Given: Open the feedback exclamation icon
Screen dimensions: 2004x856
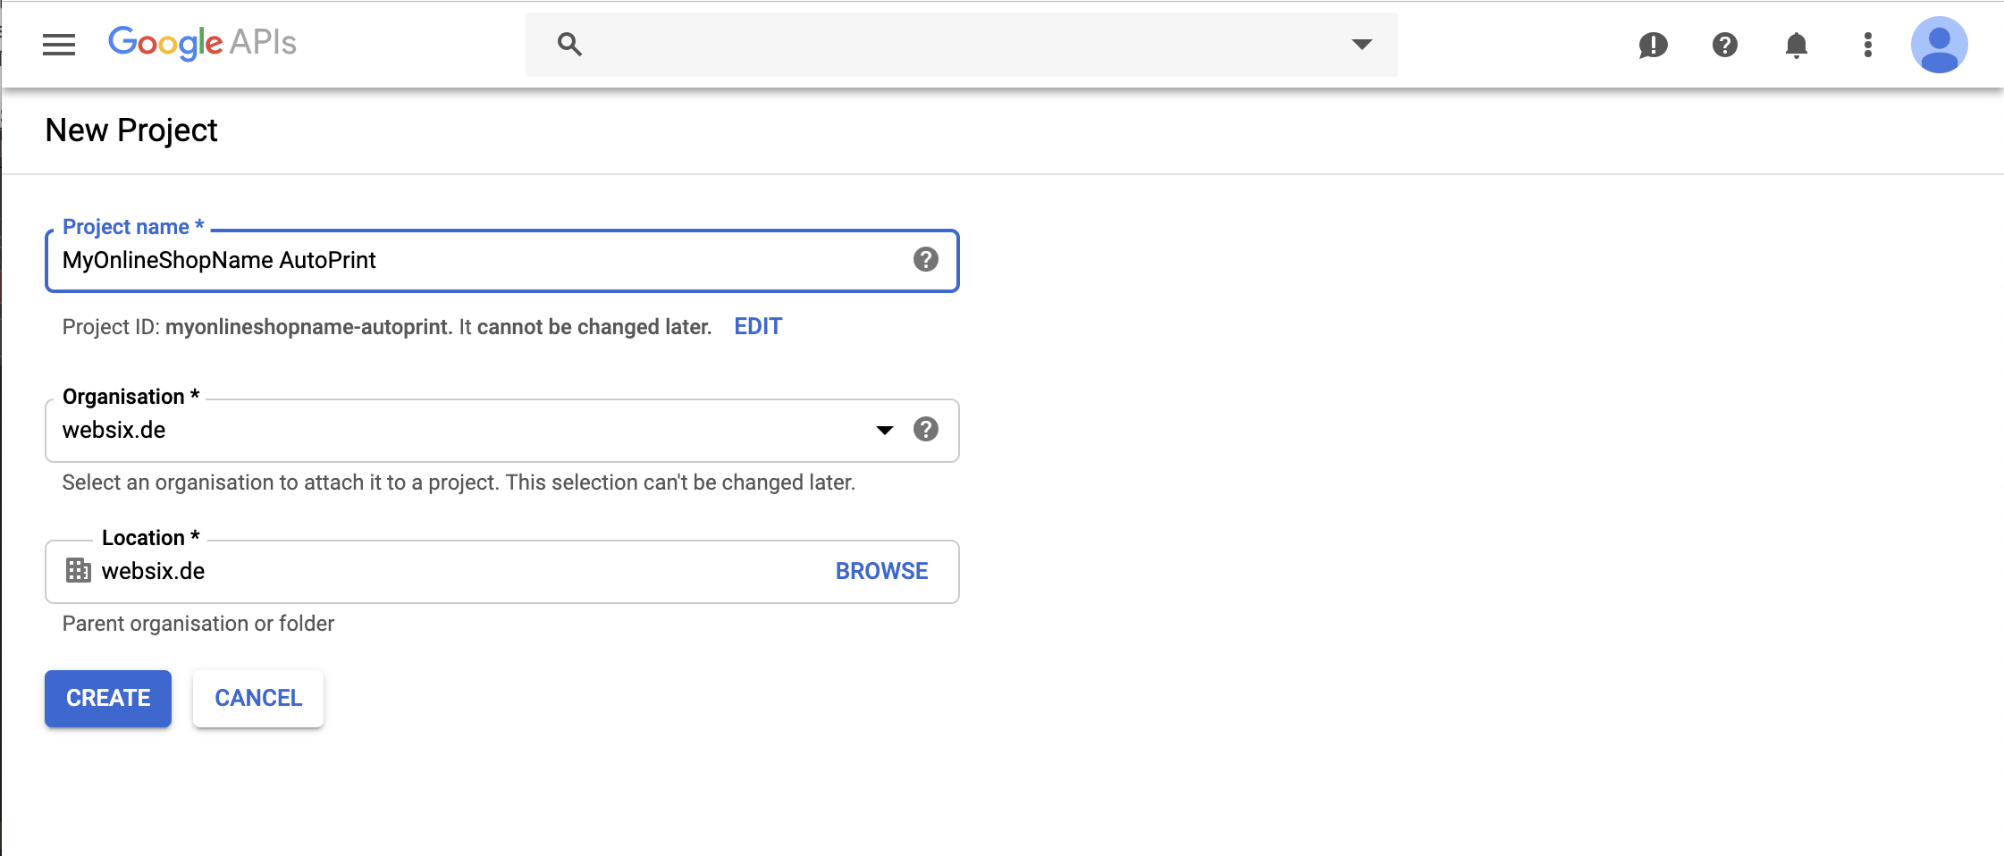Looking at the screenshot, I should pyautogui.click(x=1653, y=45).
